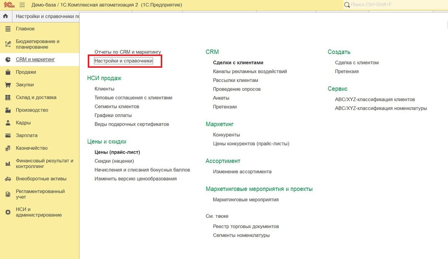The image size is (448, 259).
Task: Open Типовые соглашения с клиентами
Action: (133, 97)
